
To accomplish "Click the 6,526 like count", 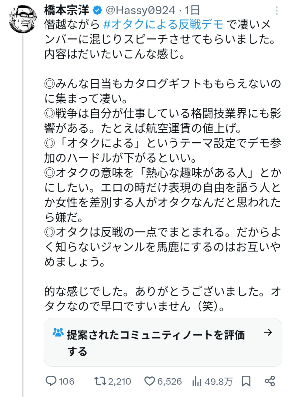I will (169, 381).
